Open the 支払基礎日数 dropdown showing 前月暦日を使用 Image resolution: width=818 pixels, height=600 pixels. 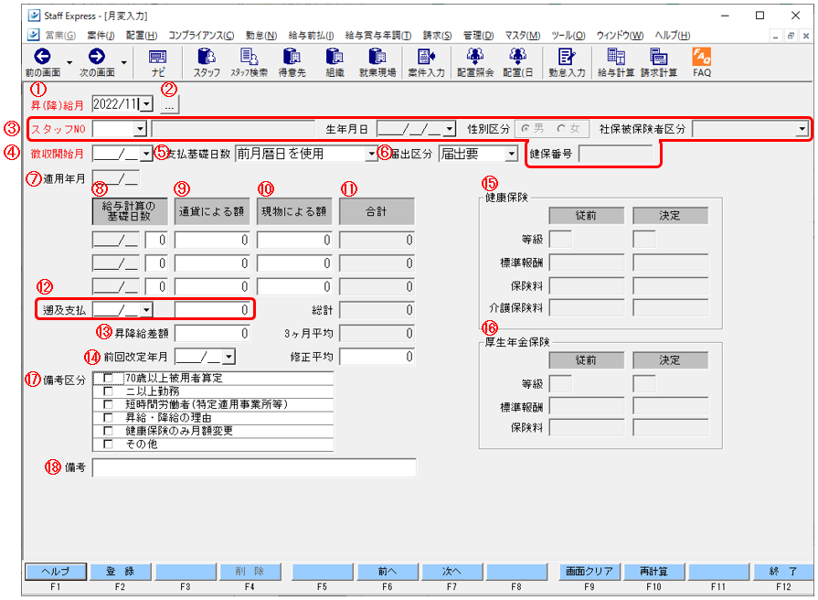tap(371, 154)
